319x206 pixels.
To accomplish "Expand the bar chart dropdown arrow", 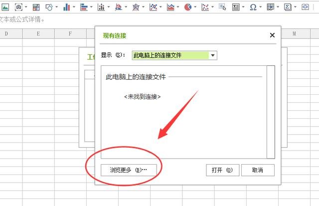I will click(91, 7).
